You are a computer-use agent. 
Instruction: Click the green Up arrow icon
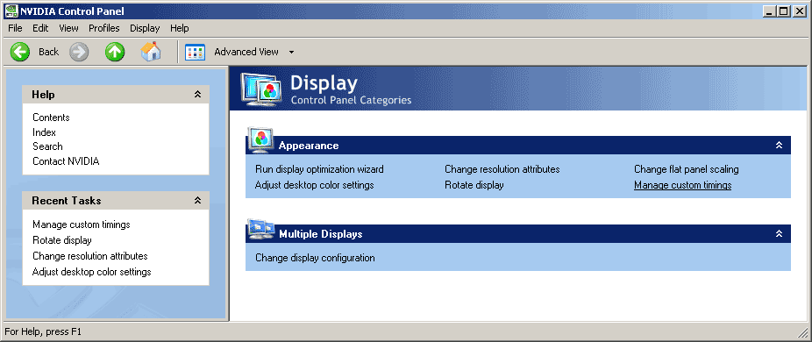coord(115,52)
